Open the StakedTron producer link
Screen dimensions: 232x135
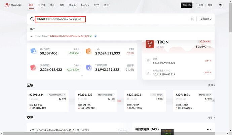point(205,95)
